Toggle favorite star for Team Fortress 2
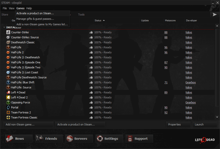This screenshot has height=149, width=220. pyautogui.click(x=91, y=113)
